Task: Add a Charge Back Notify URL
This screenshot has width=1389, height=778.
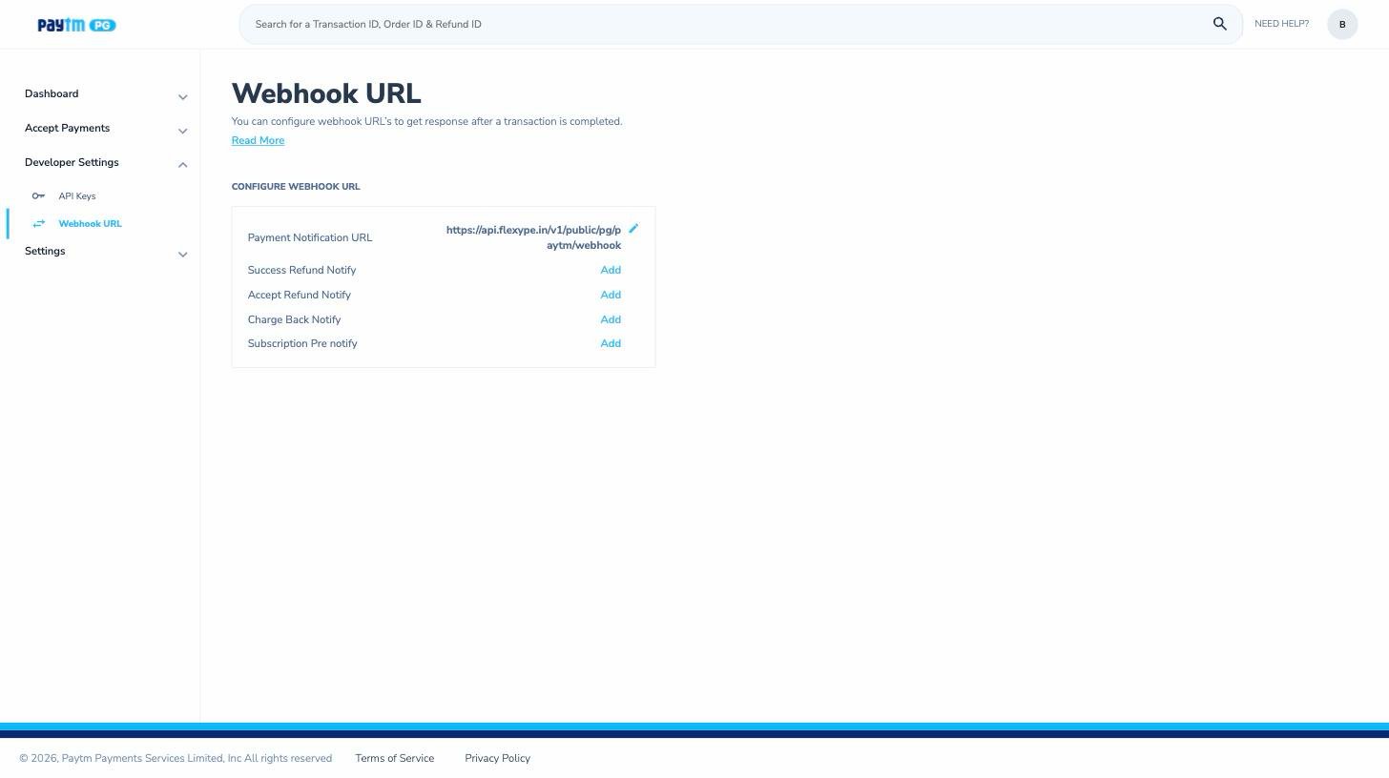Action: (x=611, y=319)
